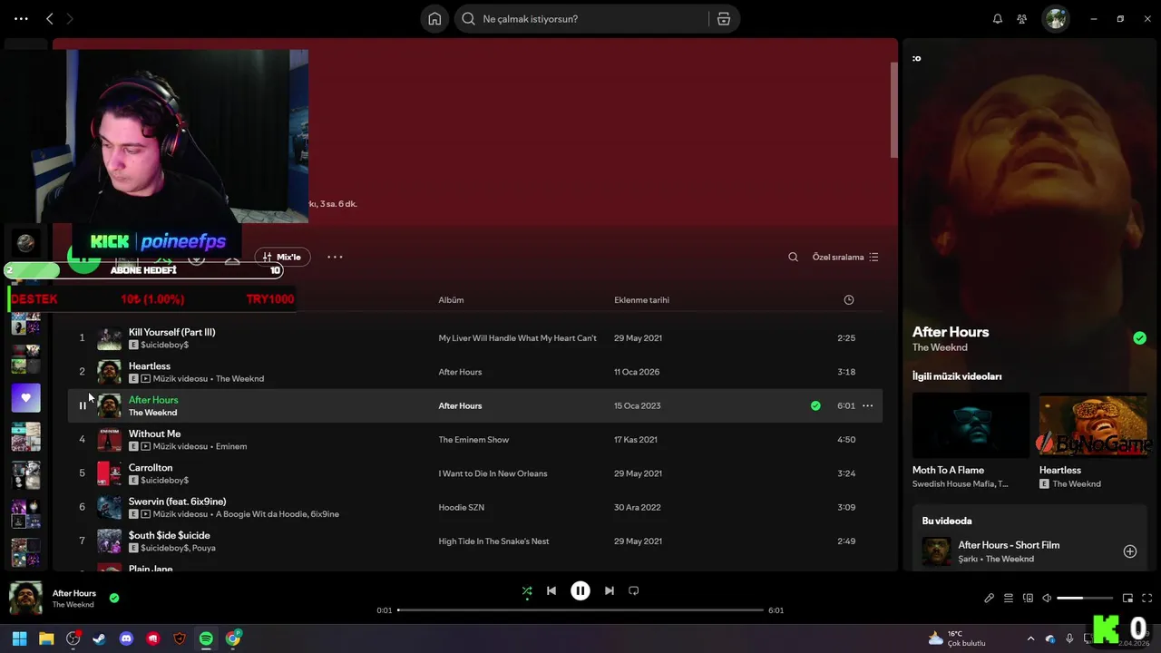This screenshot has height=653, width=1161.
Task: Toggle the queue panel
Action: tap(1009, 598)
